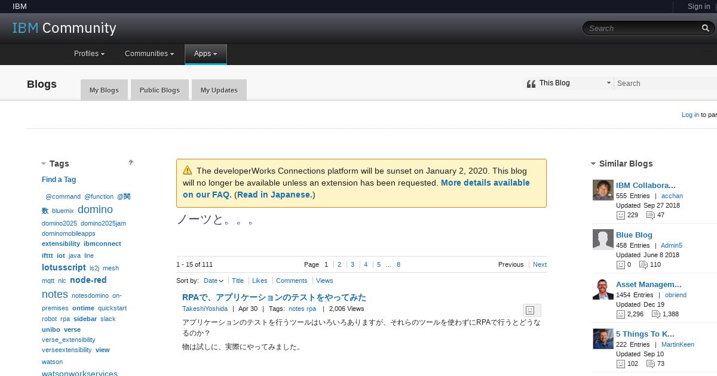This screenshot has width=717, height=376.
Task: Click the warning triangle icon in sunset notice
Action: [x=187, y=170]
